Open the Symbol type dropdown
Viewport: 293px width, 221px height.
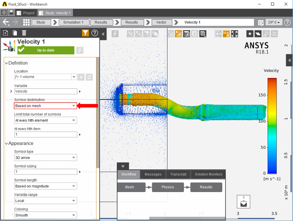(x=45, y=158)
